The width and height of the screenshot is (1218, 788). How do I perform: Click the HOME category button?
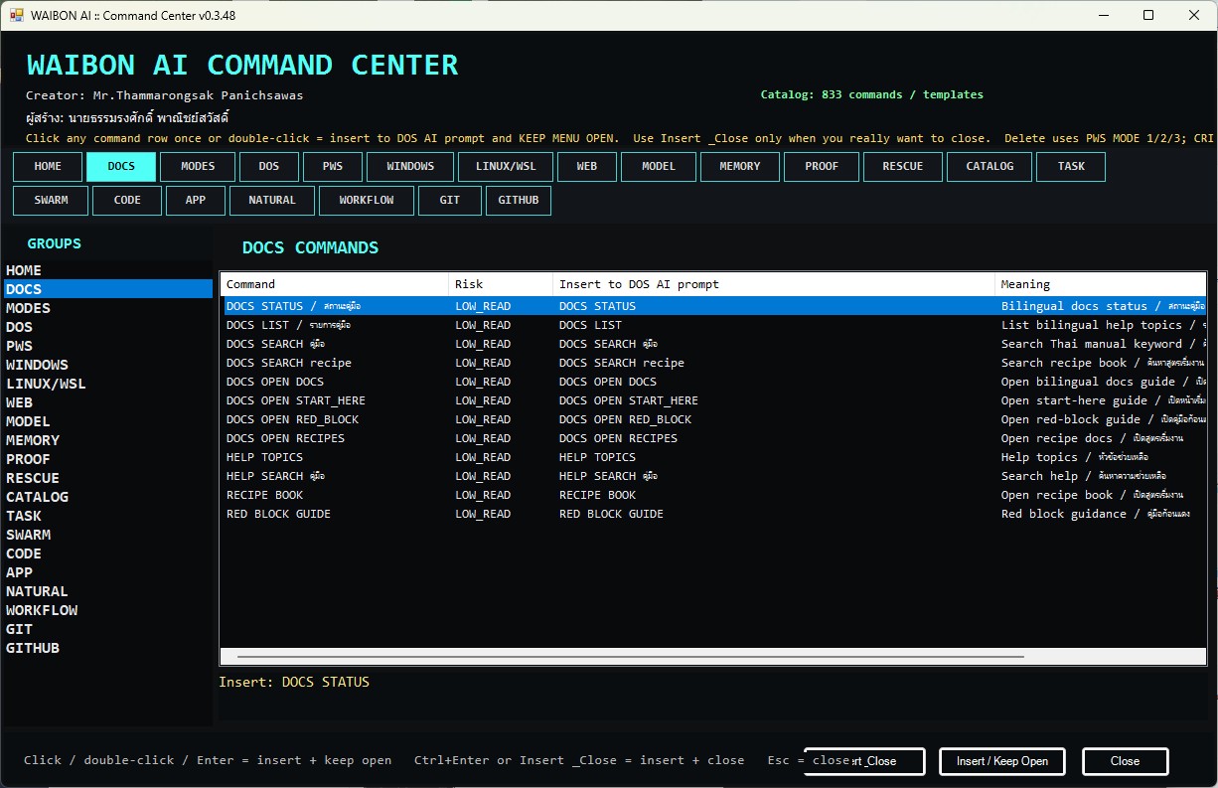[x=48, y=167]
